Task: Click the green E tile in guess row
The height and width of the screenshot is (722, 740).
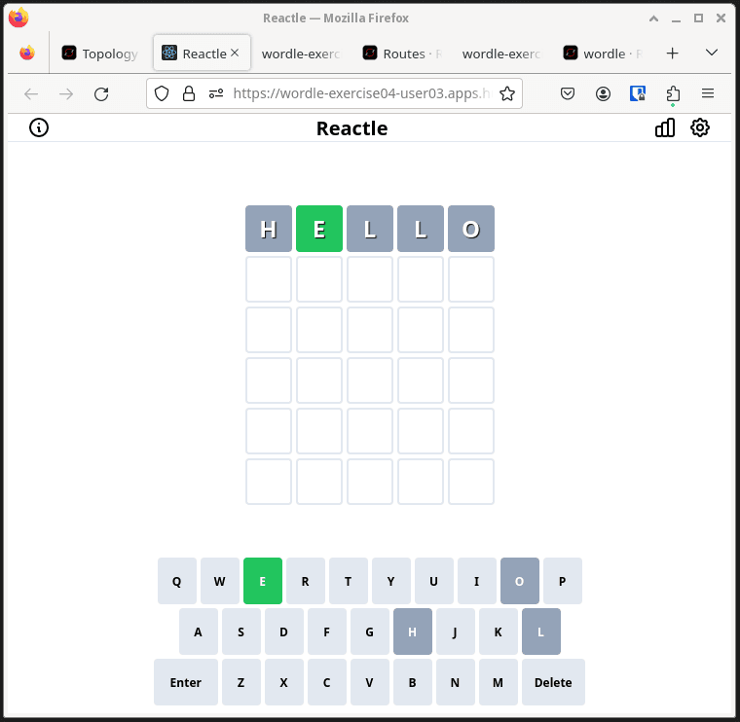Action: tap(319, 229)
